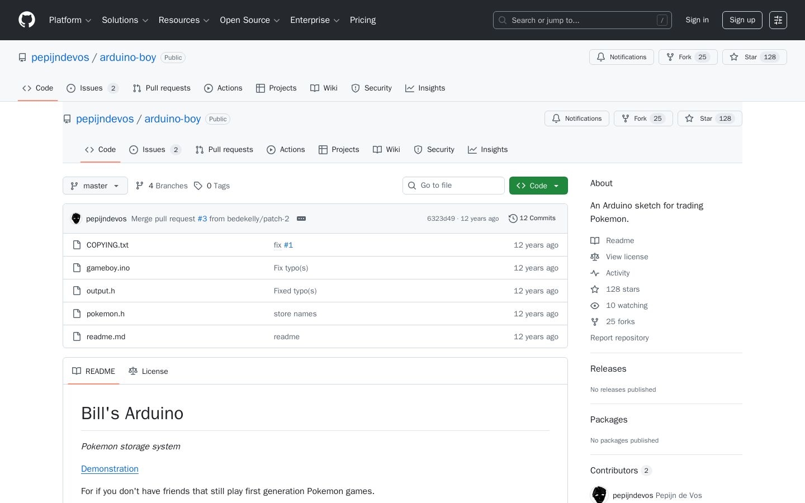Open the gameboy.ino file name
Image resolution: width=805 pixels, height=503 pixels.
[x=108, y=268]
